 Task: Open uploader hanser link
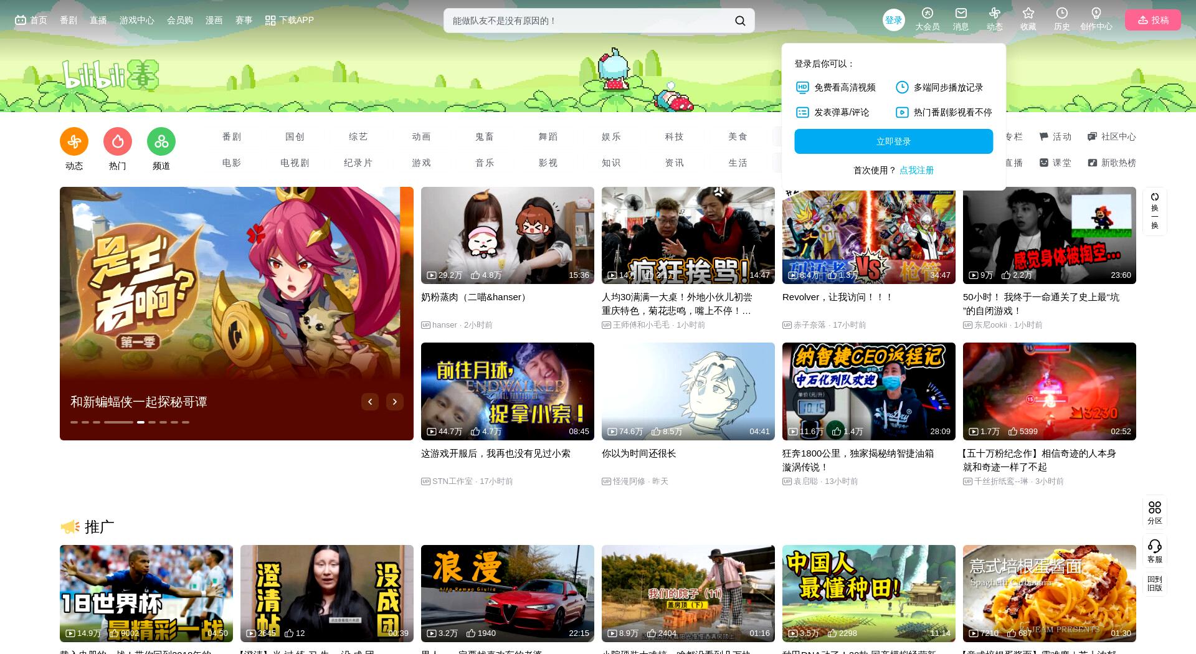[445, 325]
